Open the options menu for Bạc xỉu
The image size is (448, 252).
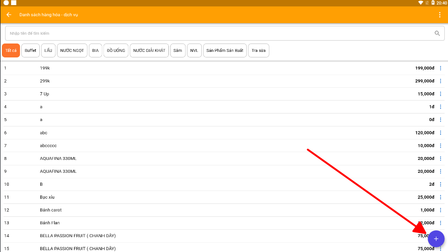click(440, 197)
